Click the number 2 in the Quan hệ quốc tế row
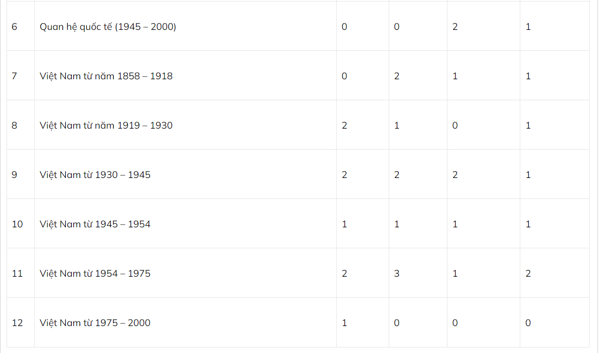The image size is (600, 353). point(455,27)
